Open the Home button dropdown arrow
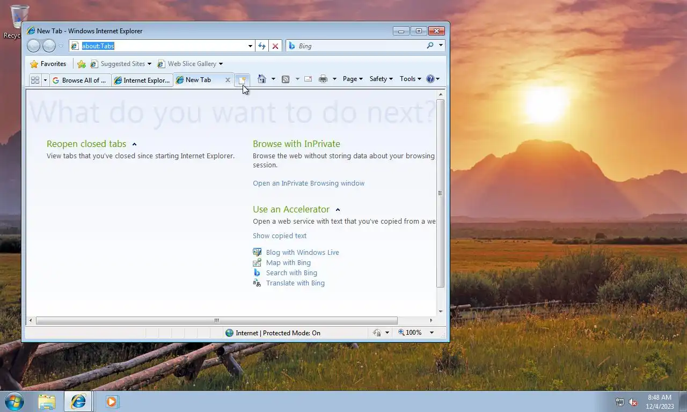 pyautogui.click(x=273, y=79)
